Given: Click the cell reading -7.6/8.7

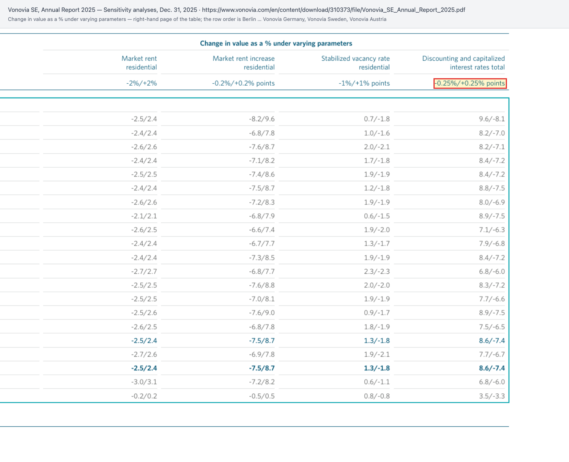Looking at the screenshot, I should [262, 147].
